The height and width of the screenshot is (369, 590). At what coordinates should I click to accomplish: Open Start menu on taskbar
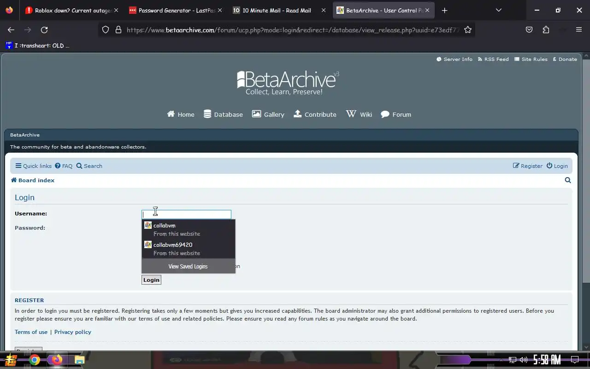point(11,360)
